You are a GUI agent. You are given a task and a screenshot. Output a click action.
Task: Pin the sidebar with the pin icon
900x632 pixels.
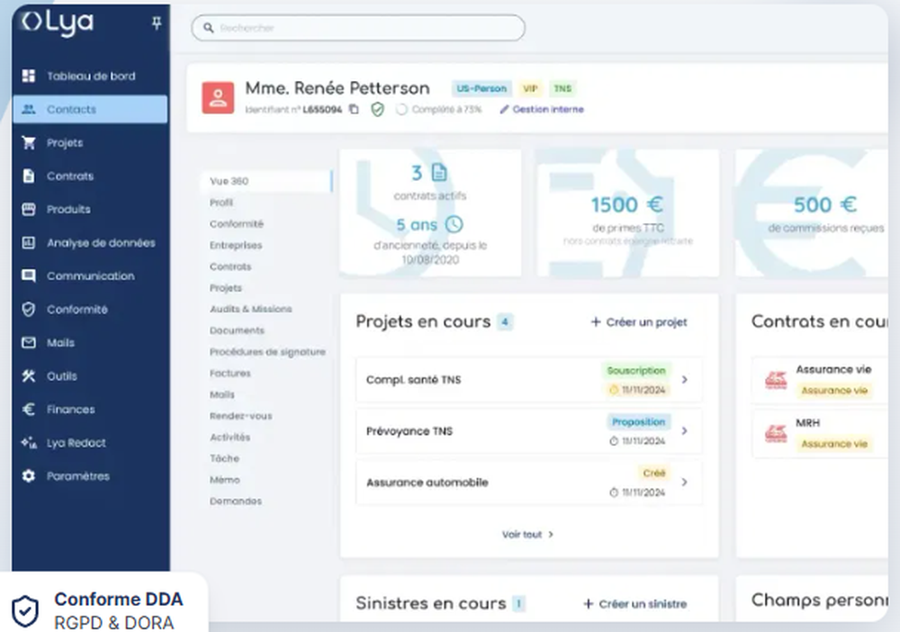click(x=156, y=23)
